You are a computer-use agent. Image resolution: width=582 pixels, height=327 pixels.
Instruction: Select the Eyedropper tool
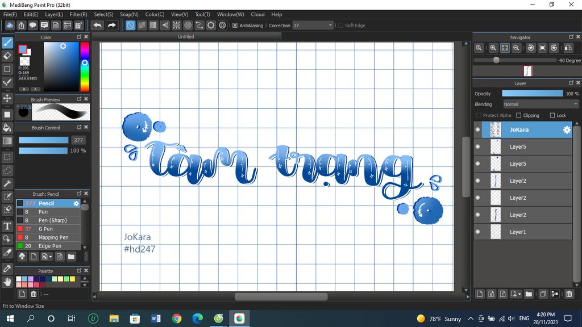pyautogui.click(x=7, y=269)
